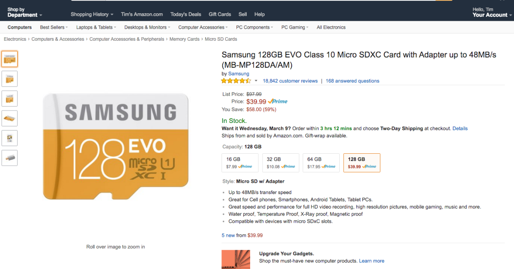Go to Today's Deals in the top bar

point(185,14)
